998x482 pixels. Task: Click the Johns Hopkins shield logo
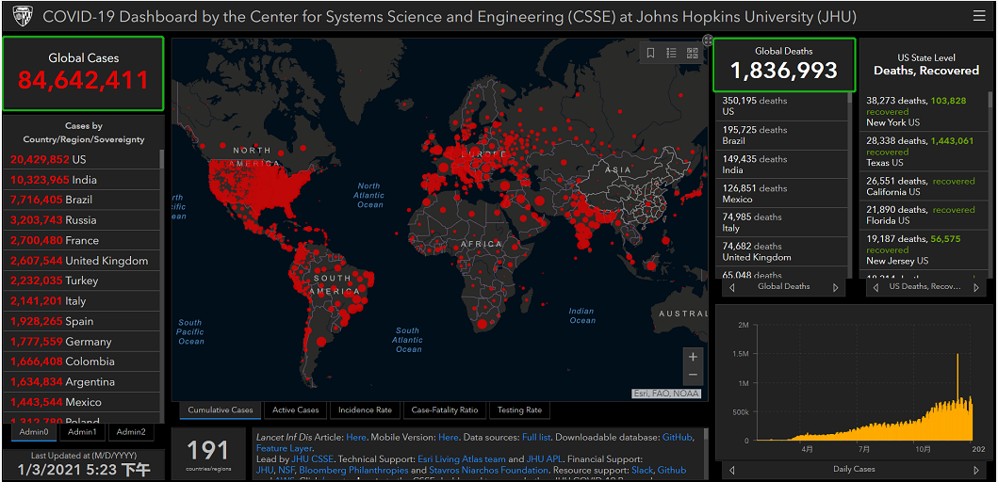[x=22, y=16]
